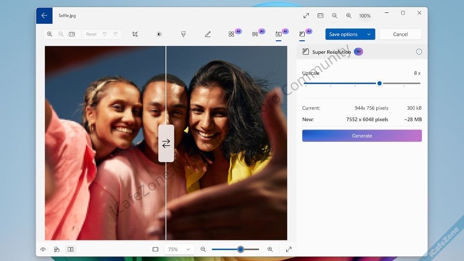Select the Crop tool
Image resolution: width=464 pixels, height=261 pixels.
click(x=135, y=34)
